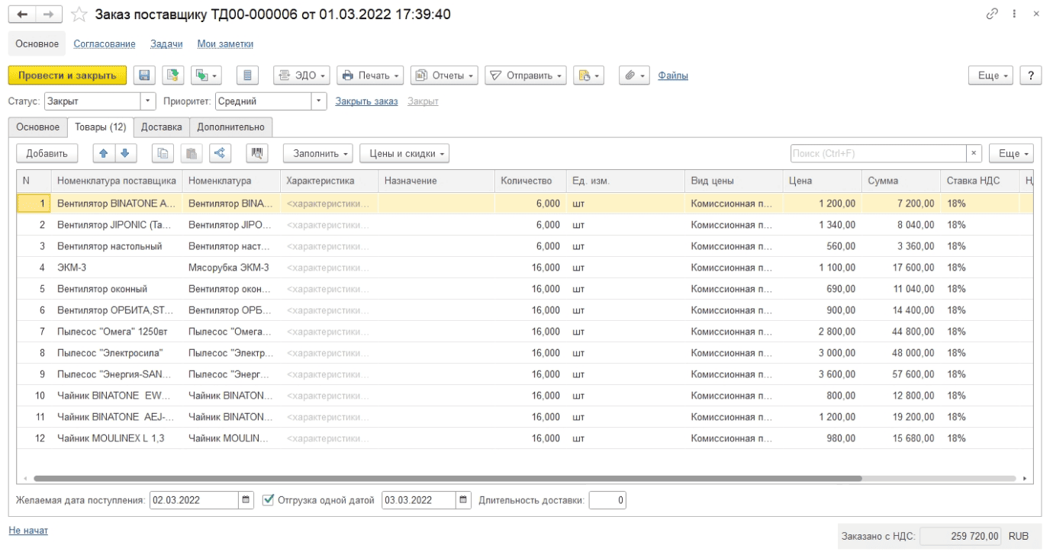
Task: Open the Цены и скидки dropdown
Action: click(x=404, y=153)
